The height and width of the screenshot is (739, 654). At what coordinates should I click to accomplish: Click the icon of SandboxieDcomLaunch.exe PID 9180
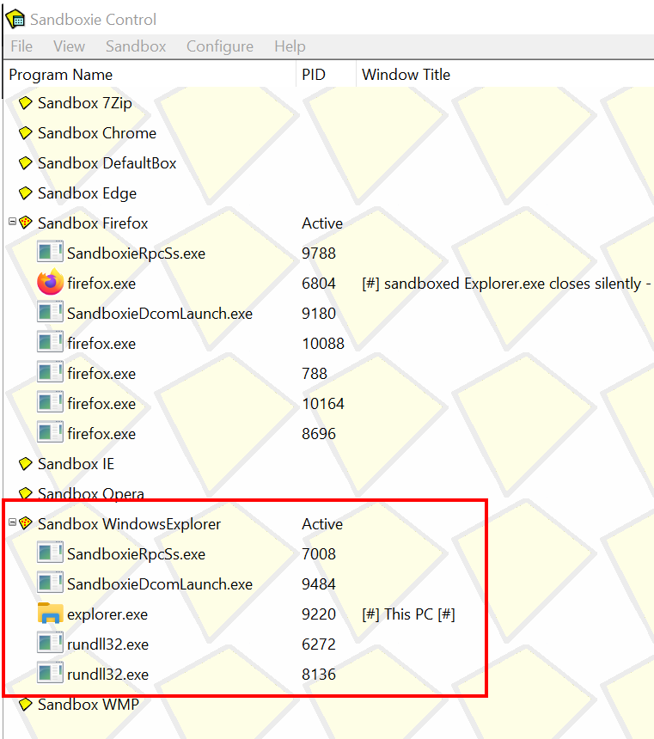point(50,312)
